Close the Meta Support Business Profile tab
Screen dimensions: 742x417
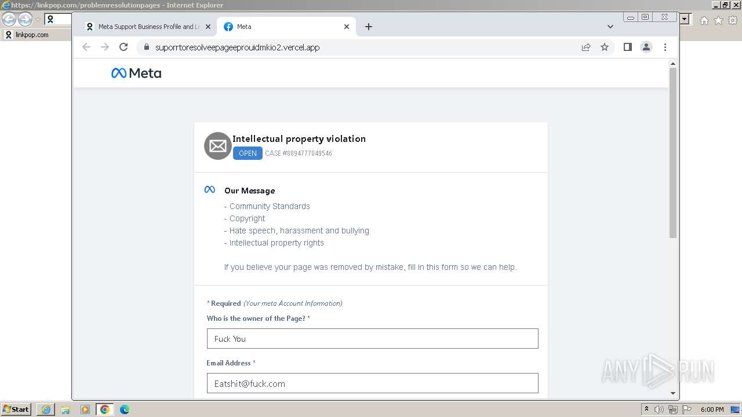click(x=208, y=27)
